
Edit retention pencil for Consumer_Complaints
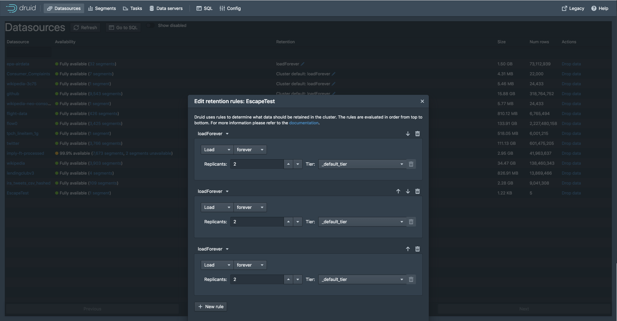coord(334,74)
